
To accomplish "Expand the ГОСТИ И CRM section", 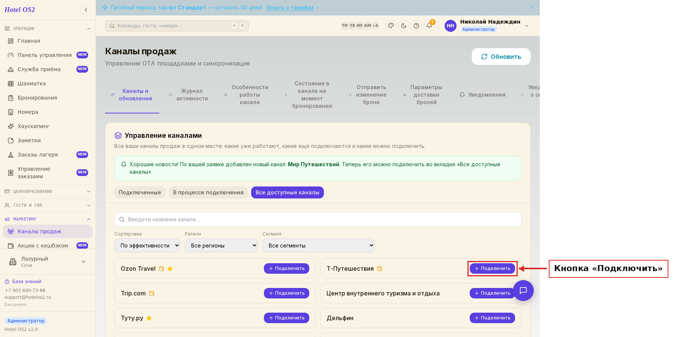I will coord(48,205).
